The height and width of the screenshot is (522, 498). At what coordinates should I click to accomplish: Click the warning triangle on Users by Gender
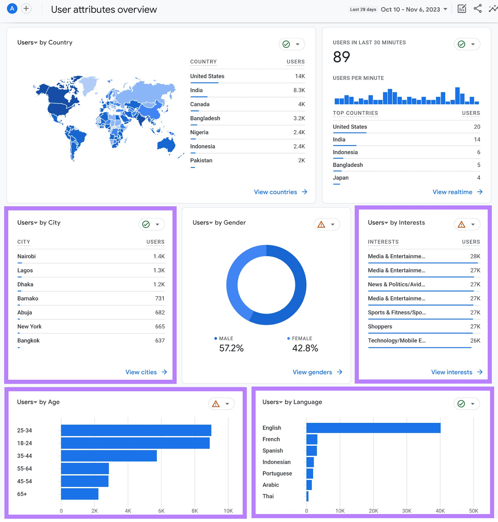click(321, 224)
